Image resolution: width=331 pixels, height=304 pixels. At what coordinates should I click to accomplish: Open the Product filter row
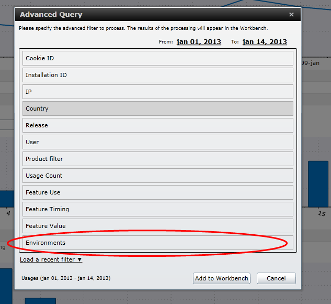pyautogui.click(x=158, y=159)
